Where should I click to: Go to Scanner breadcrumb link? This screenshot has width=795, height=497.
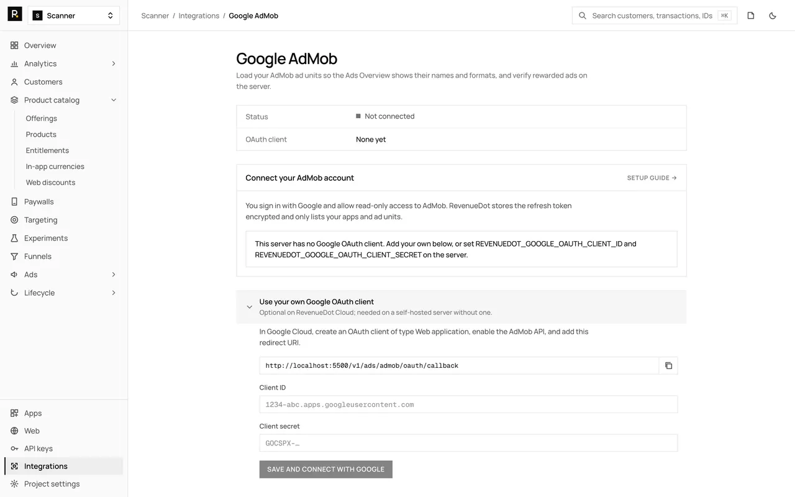(155, 16)
